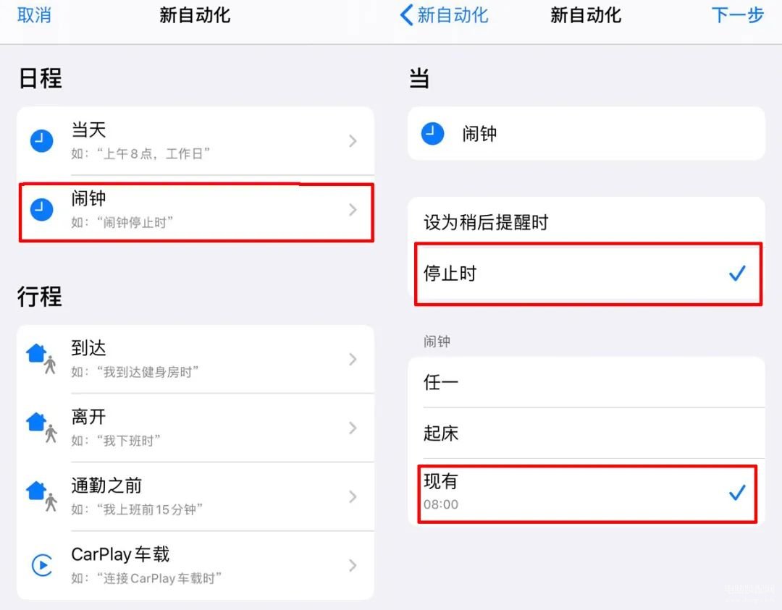Choose the 任一 alarm option

pos(586,382)
